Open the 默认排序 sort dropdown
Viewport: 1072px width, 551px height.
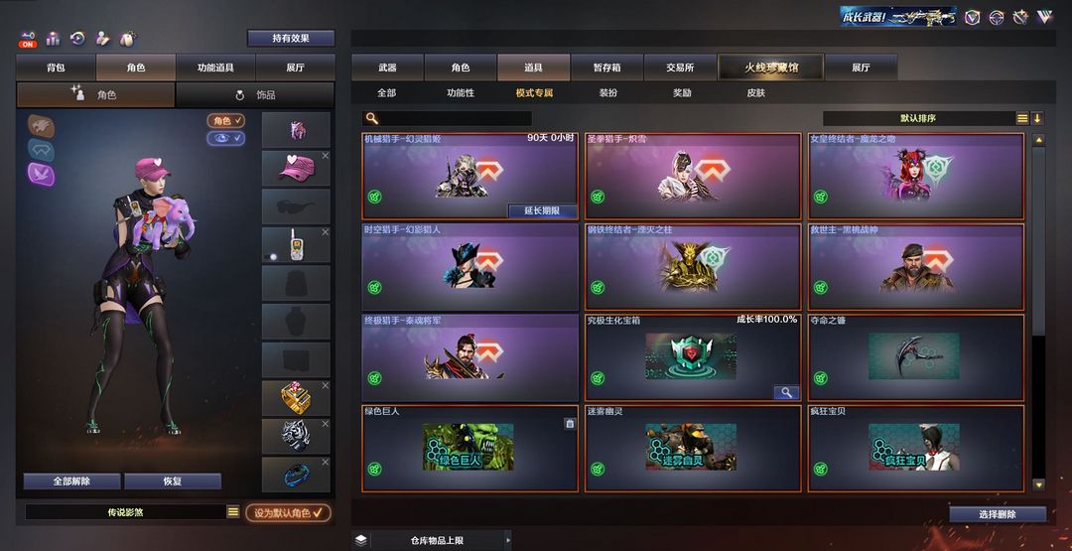(918, 118)
